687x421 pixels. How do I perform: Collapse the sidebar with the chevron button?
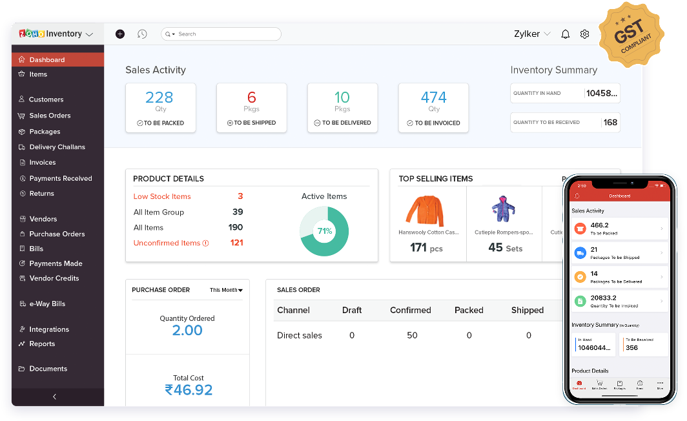coord(55,396)
